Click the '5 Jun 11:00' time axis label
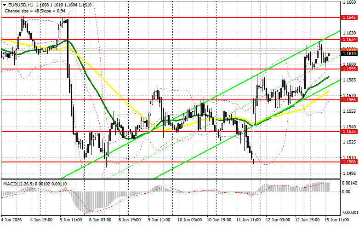Screen dimensions: 359x225 tap(71, 220)
